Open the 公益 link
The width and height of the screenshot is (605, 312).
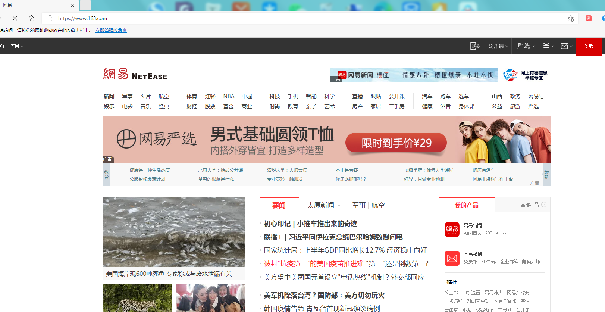[497, 106]
